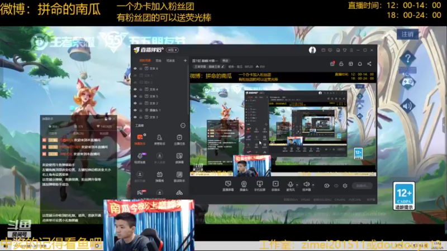Open the danmaku assistant gear settings
Image resolution: width=447 pixels, height=251 pixels.
145,135
